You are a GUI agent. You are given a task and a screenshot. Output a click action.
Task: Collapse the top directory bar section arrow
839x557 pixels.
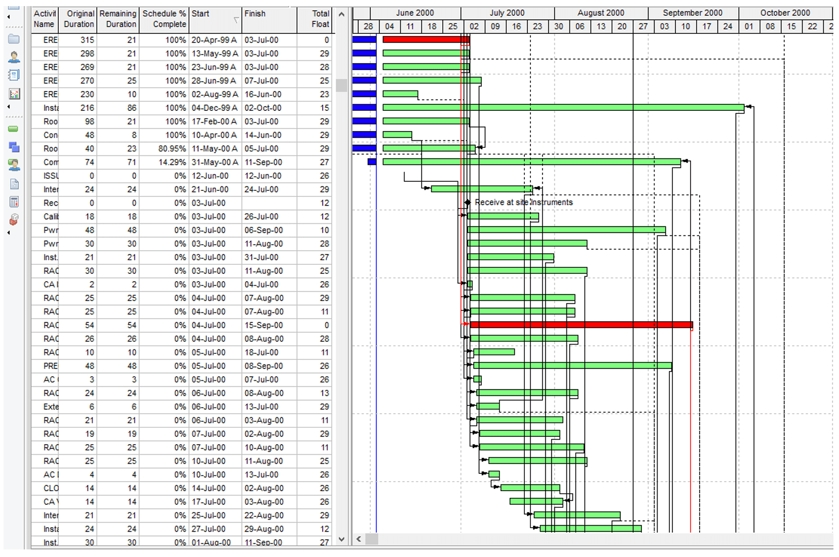[x=7, y=16]
